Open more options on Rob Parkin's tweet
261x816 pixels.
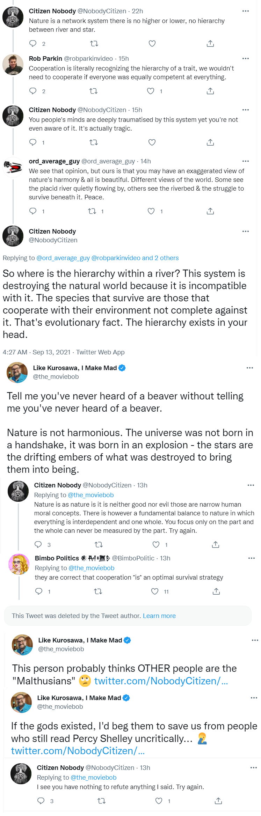245,59
